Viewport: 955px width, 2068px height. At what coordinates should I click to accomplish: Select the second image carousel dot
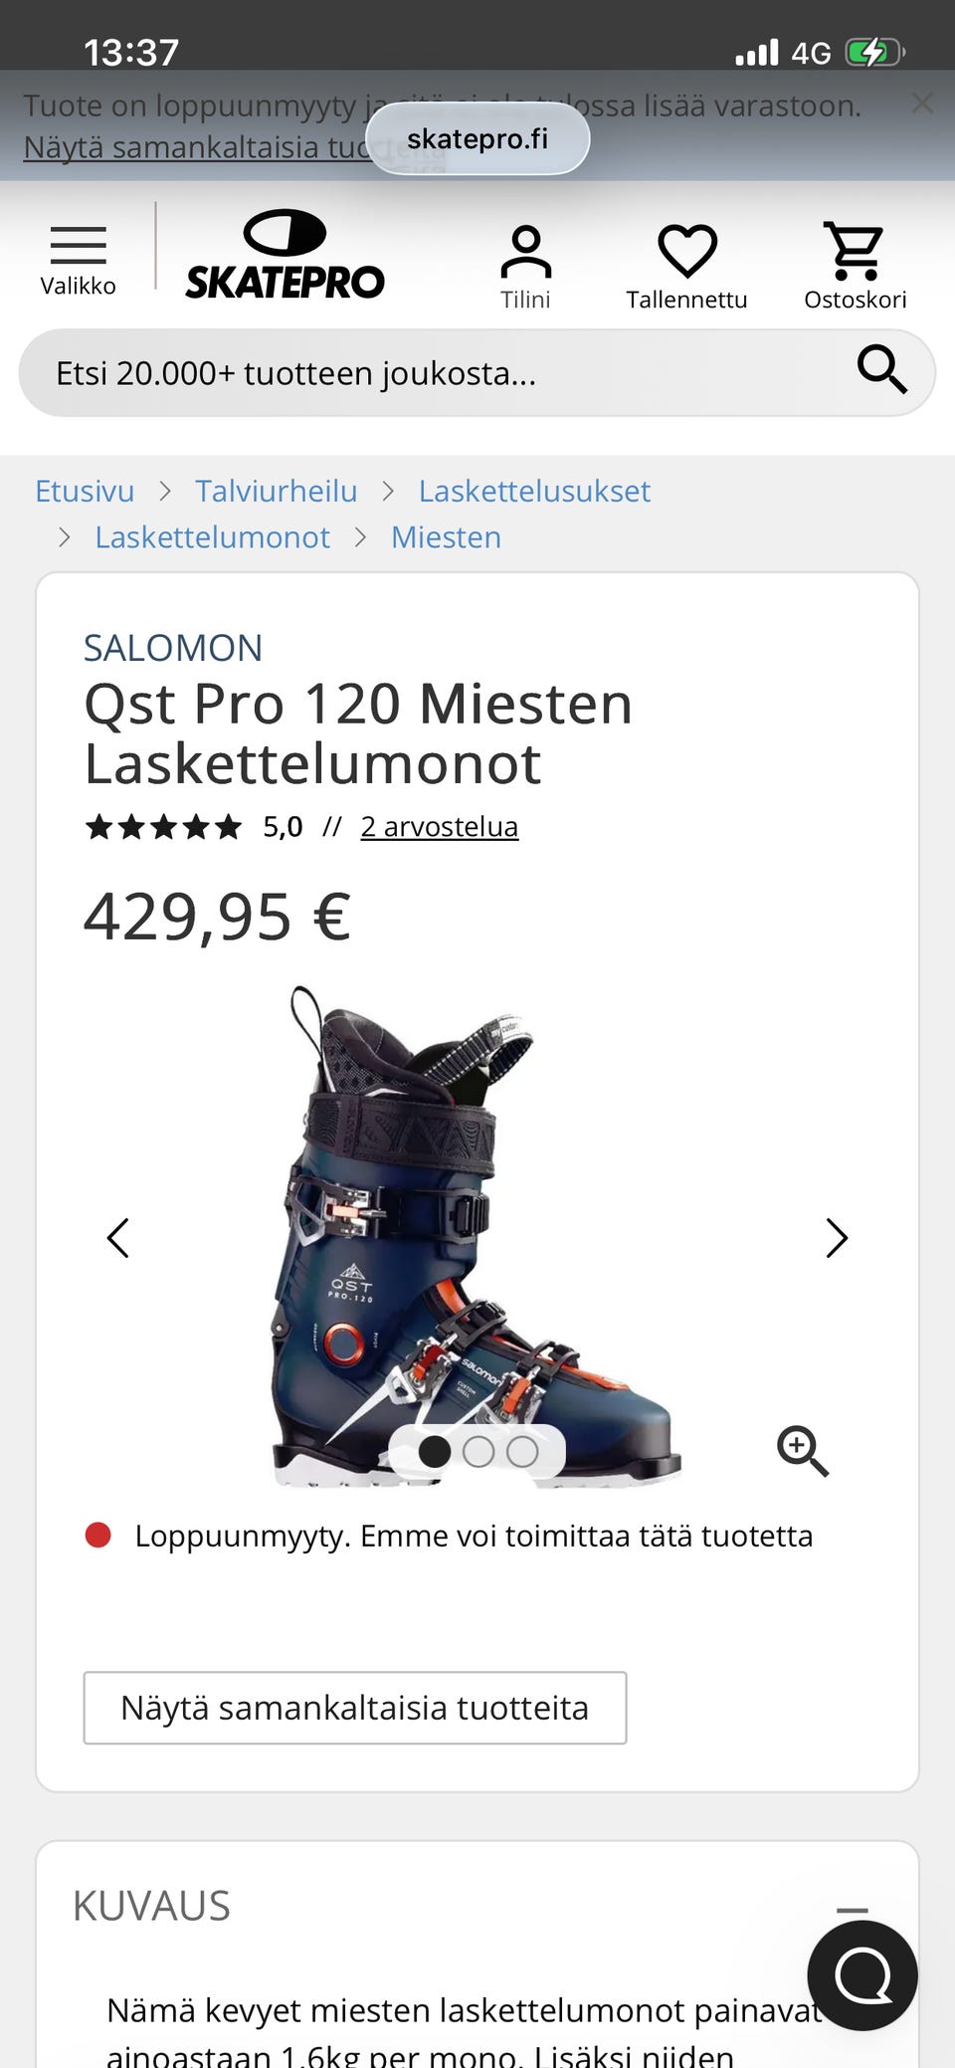(x=478, y=1452)
